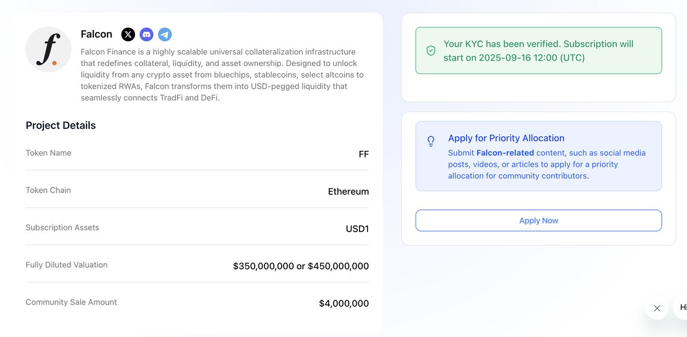Viewport: 687px width, 337px height.
Task: Open Falcon's Telegram channel icon
Action: tap(165, 34)
